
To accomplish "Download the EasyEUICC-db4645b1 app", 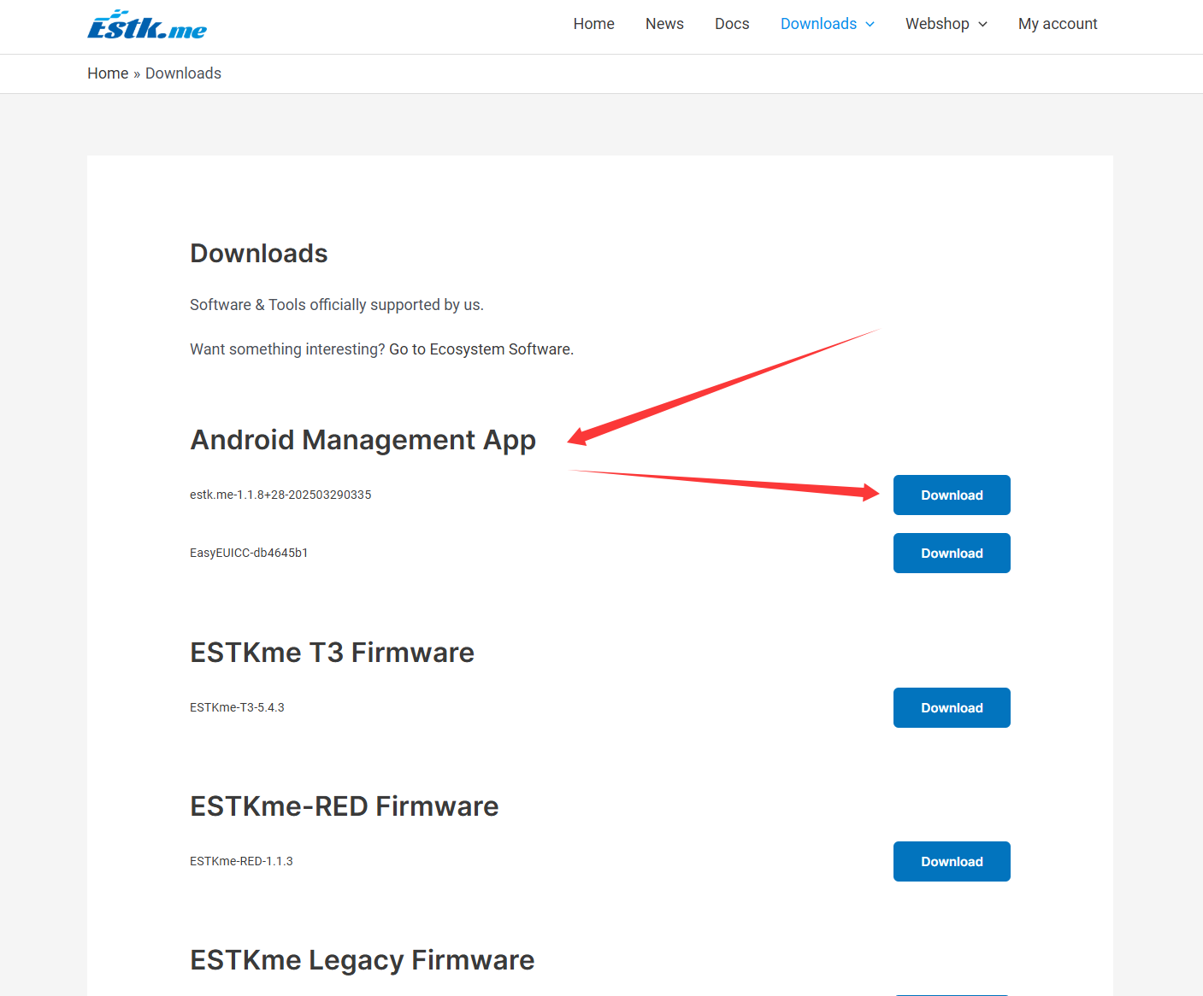I will pos(952,554).
